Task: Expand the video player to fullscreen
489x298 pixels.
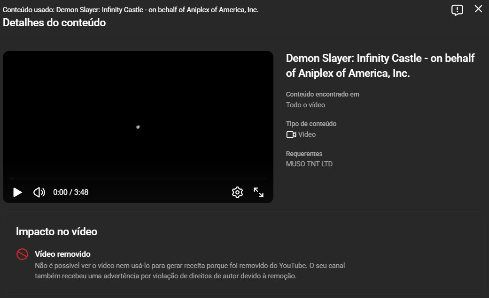Action: tap(258, 192)
